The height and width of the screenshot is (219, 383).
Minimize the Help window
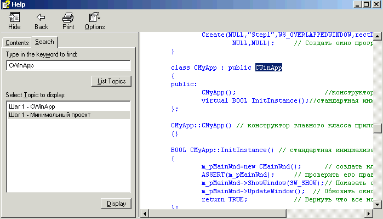click(x=357, y=4)
